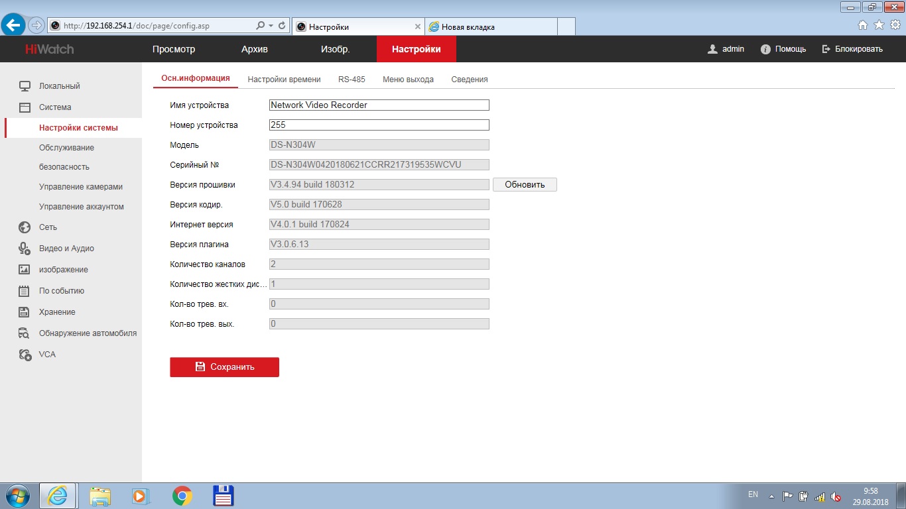Select безопасность in sidebar
Viewport: 906px width, 509px height.
point(64,167)
